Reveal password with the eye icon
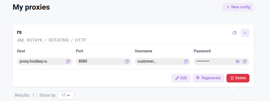The image size is (270, 101). coord(238,62)
